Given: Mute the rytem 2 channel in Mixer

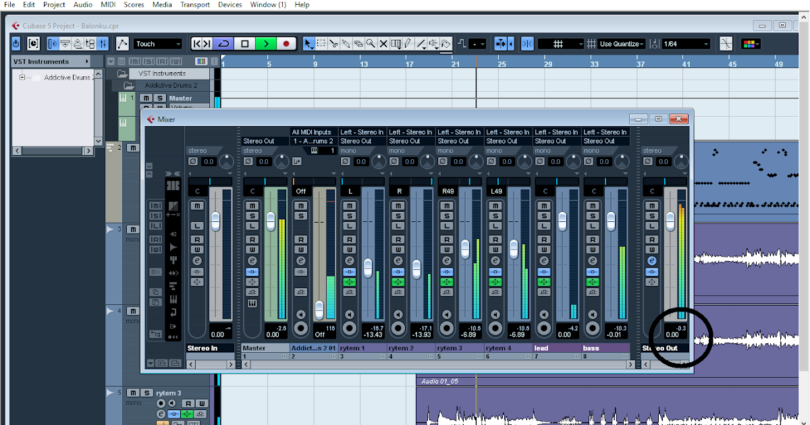Looking at the screenshot, I should coord(398,205).
